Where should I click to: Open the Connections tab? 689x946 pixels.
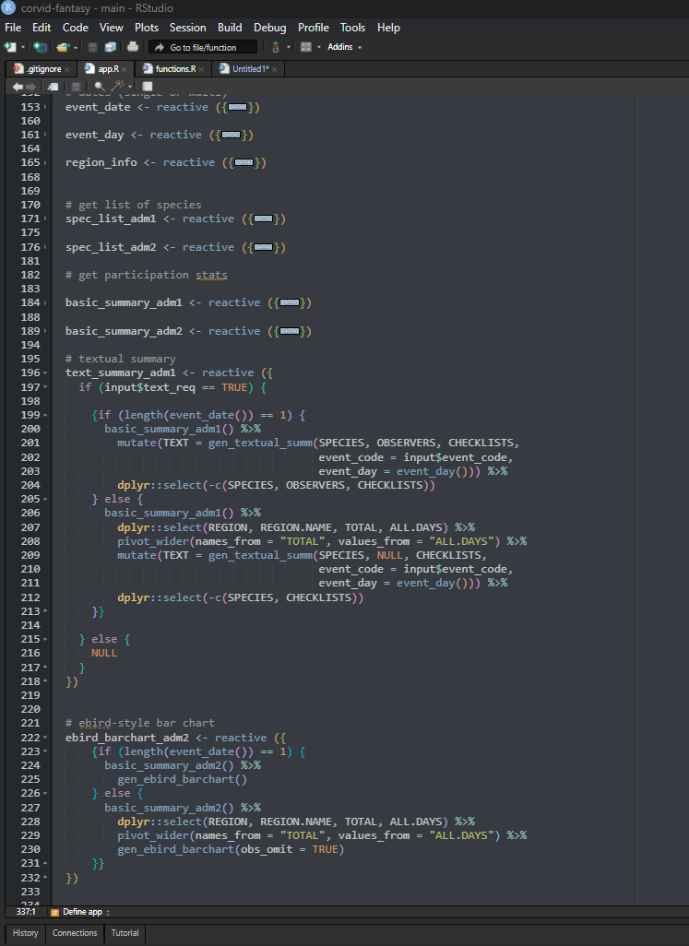click(75, 933)
